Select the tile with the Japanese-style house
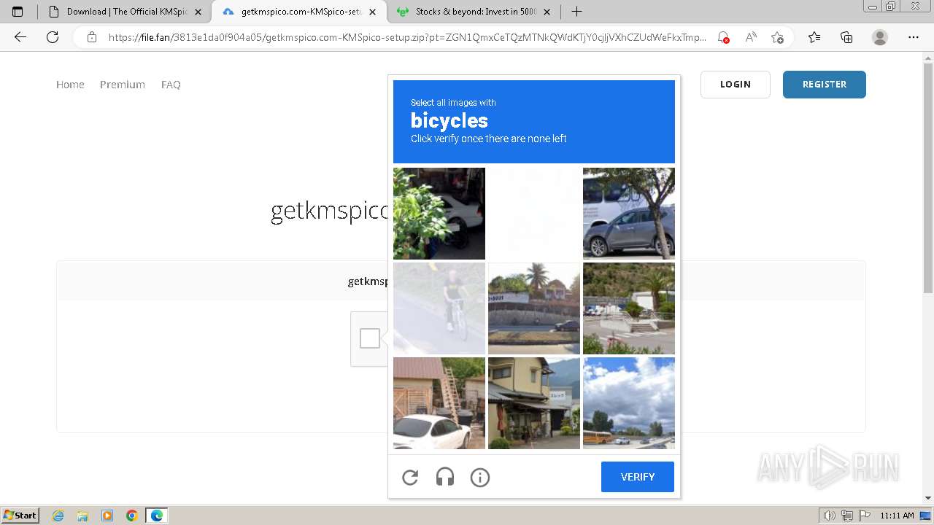Viewport: 934px width, 525px height. click(x=534, y=403)
